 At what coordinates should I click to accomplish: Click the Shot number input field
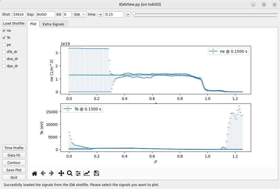(x=19, y=14)
